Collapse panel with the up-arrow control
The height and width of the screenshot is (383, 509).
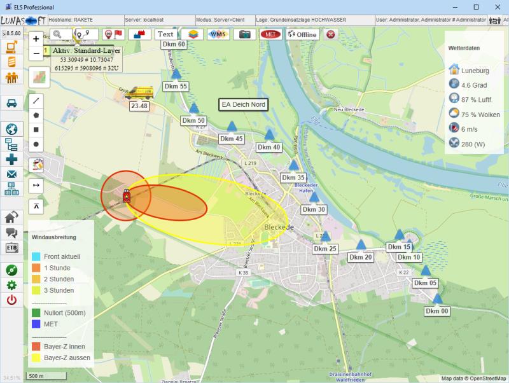[x=36, y=205]
